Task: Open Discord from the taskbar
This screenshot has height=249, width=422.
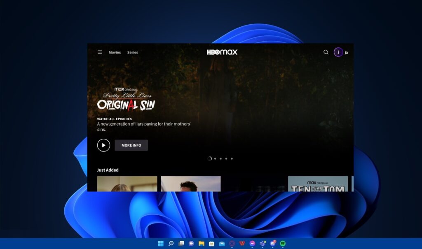Action: (273, 244)
